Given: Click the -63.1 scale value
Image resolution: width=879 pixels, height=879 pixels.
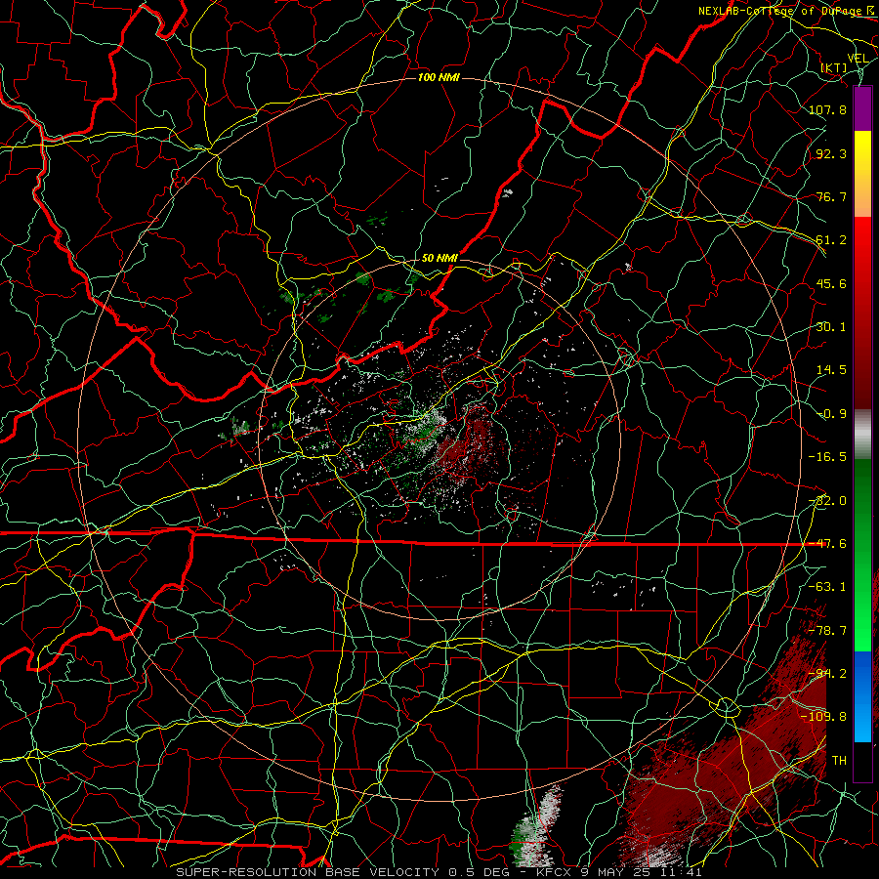Looking at the screenshot, I should [x=827, y=587].
